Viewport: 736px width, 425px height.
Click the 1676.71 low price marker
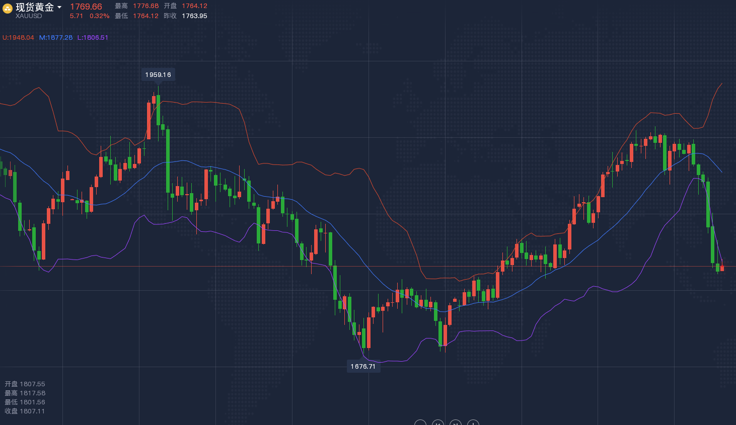click(363, 366)
